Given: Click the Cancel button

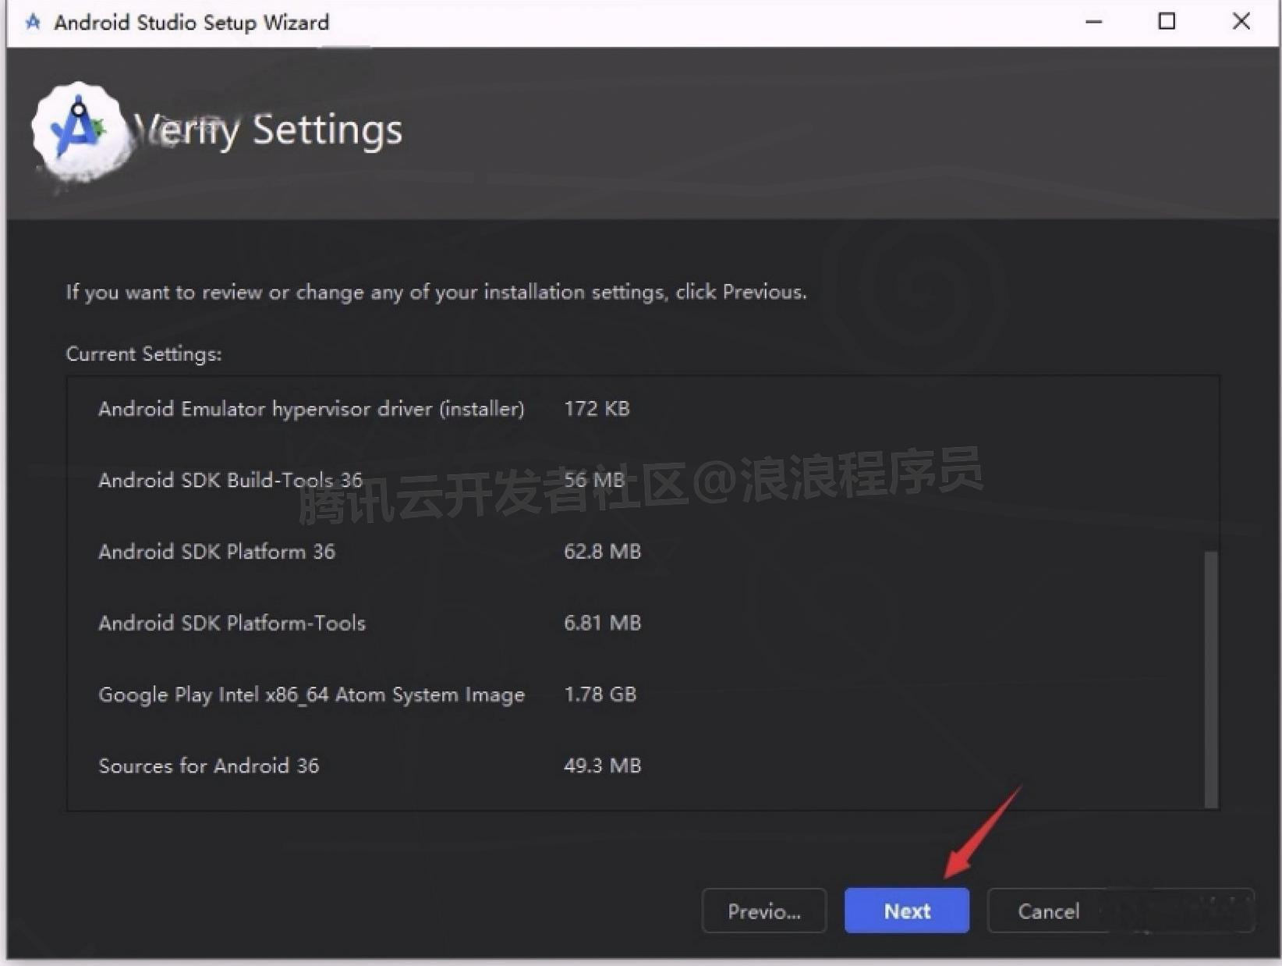Looking at the screenshot, I should tap(1049, 911).
